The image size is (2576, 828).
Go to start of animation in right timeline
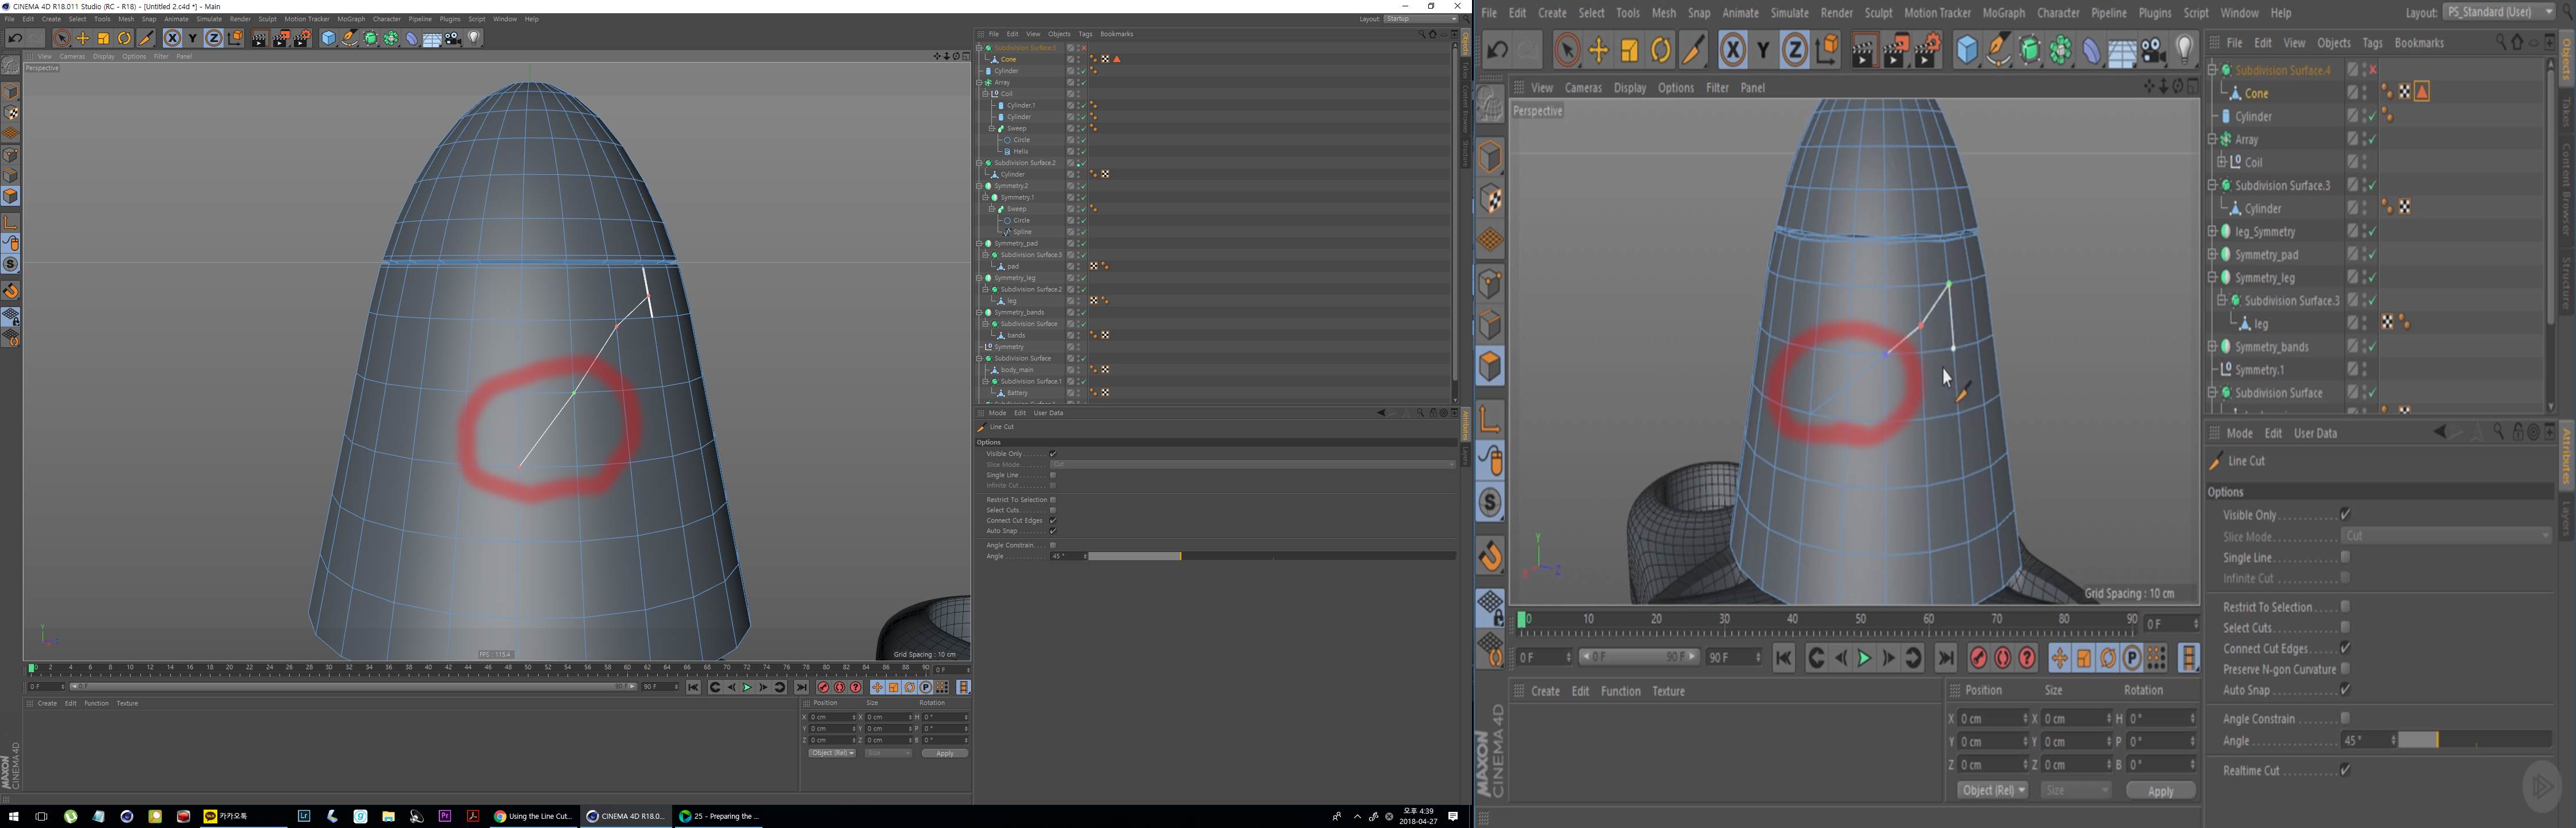[1784, 658]
